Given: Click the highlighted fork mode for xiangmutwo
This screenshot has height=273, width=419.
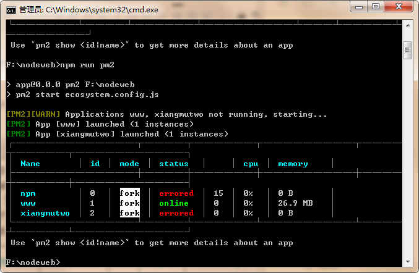Looking at the screenshot, I should tap(130, 213).
